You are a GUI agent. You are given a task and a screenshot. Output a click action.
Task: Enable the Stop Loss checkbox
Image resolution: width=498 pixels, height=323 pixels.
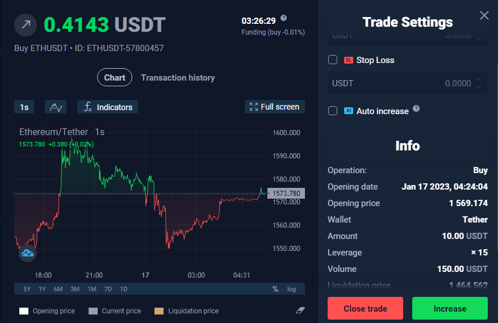point(333,60)
